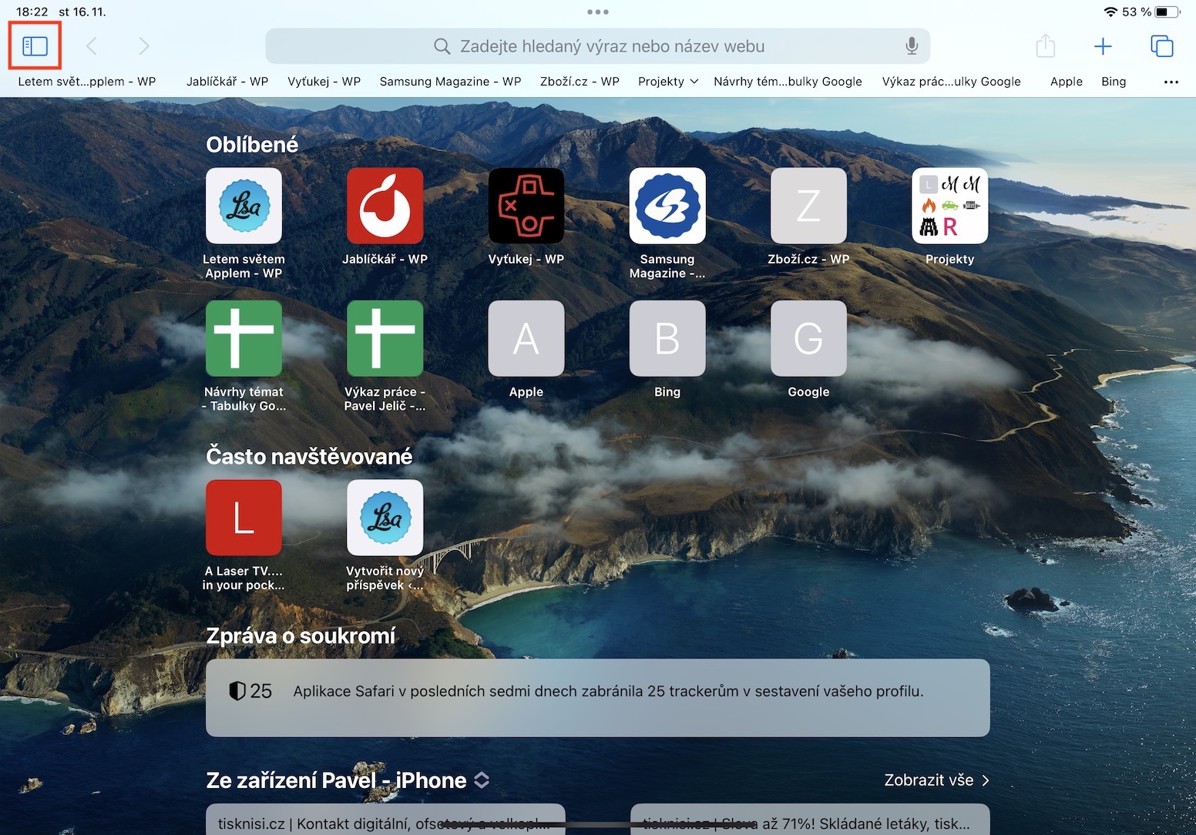Open Návrhy témat Google Sheets icon

click(244, 338)
